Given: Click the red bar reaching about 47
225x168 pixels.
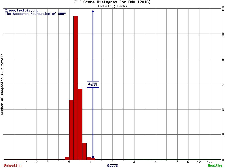Looking at the screenshot, I should 71,130.
